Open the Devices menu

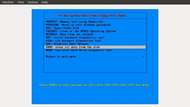pos(33,2)
